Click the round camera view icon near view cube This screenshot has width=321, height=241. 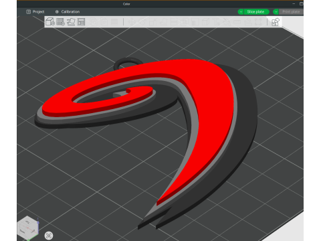pyautogui.click(x=49, y=236)
